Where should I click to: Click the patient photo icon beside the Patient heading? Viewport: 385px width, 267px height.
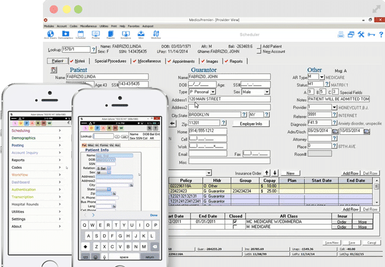tap(54, 70)
